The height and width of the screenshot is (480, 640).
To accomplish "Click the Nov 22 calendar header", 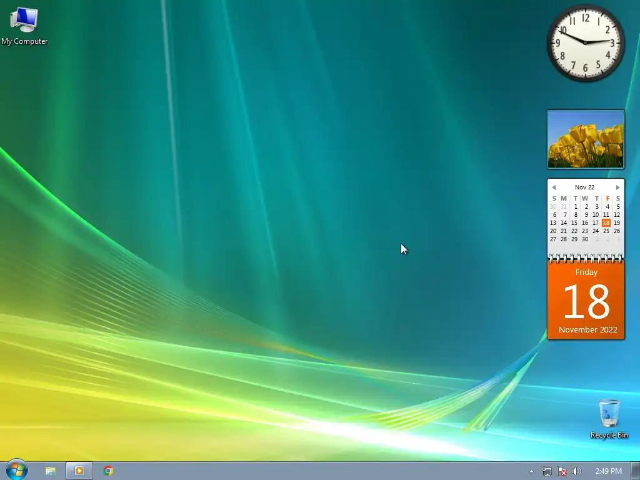I will click(x=584, y=187).
